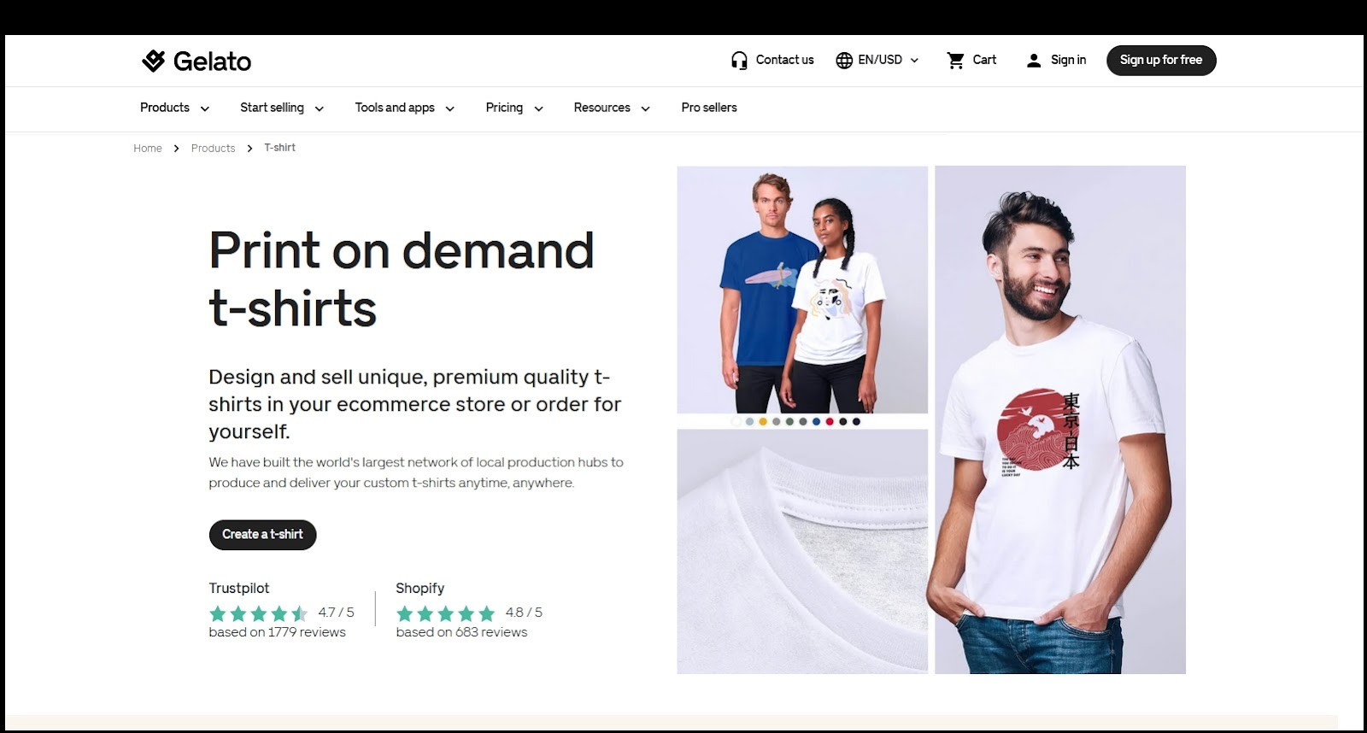1367x733 pixels.
Task: Click the Trustpilot star rating
Action: (x=258, y=613)
